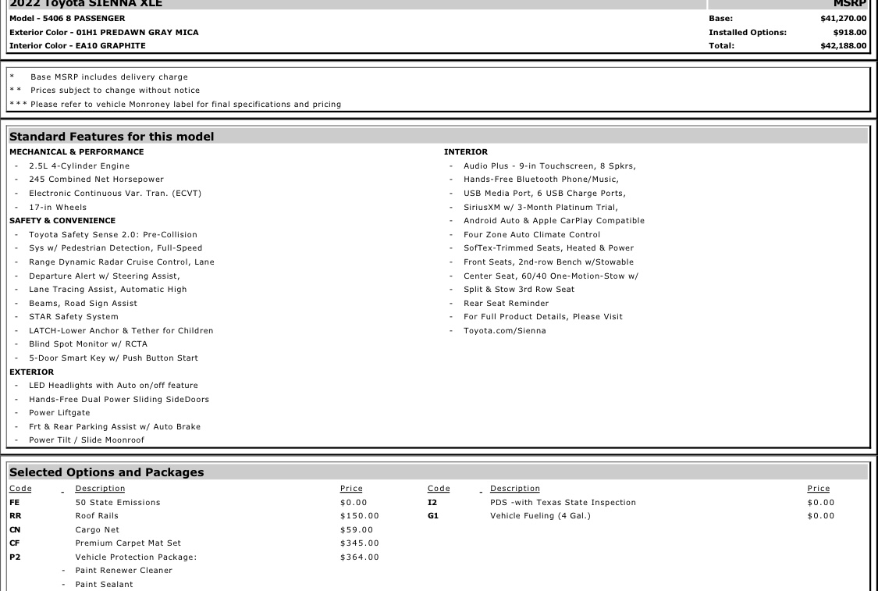This screenshot has height=591, width=878.
Task: Click 'Departure Alert w/ Steering Assist,' line
Action: click(104, 276)
